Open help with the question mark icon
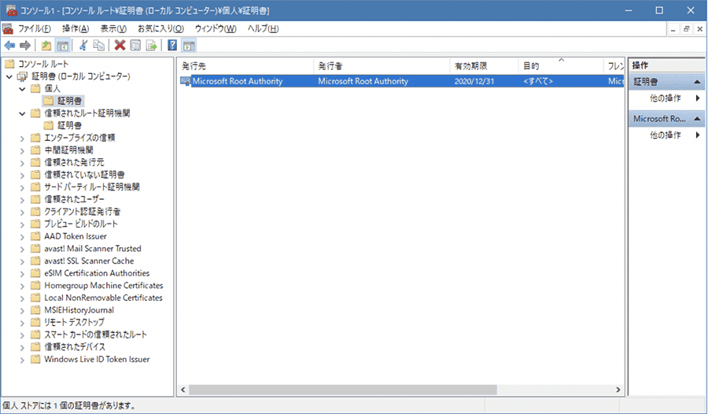The image size is (708, 414). coord(172,45)
